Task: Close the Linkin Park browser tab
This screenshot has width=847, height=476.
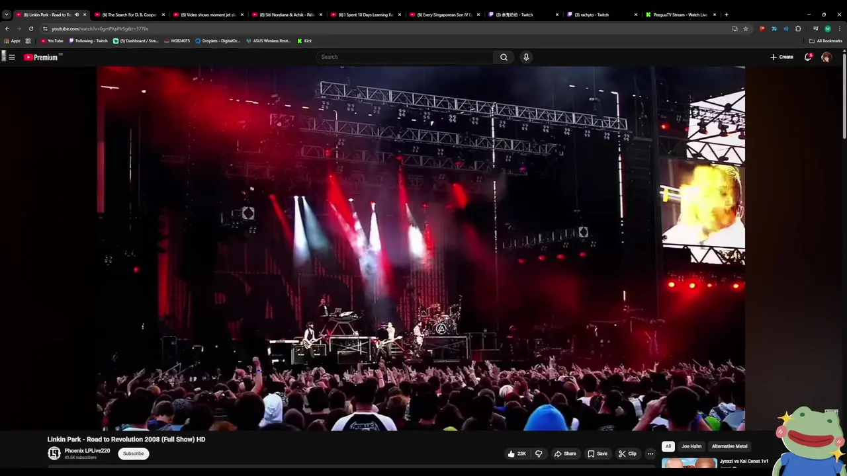Action: [84, 15]
